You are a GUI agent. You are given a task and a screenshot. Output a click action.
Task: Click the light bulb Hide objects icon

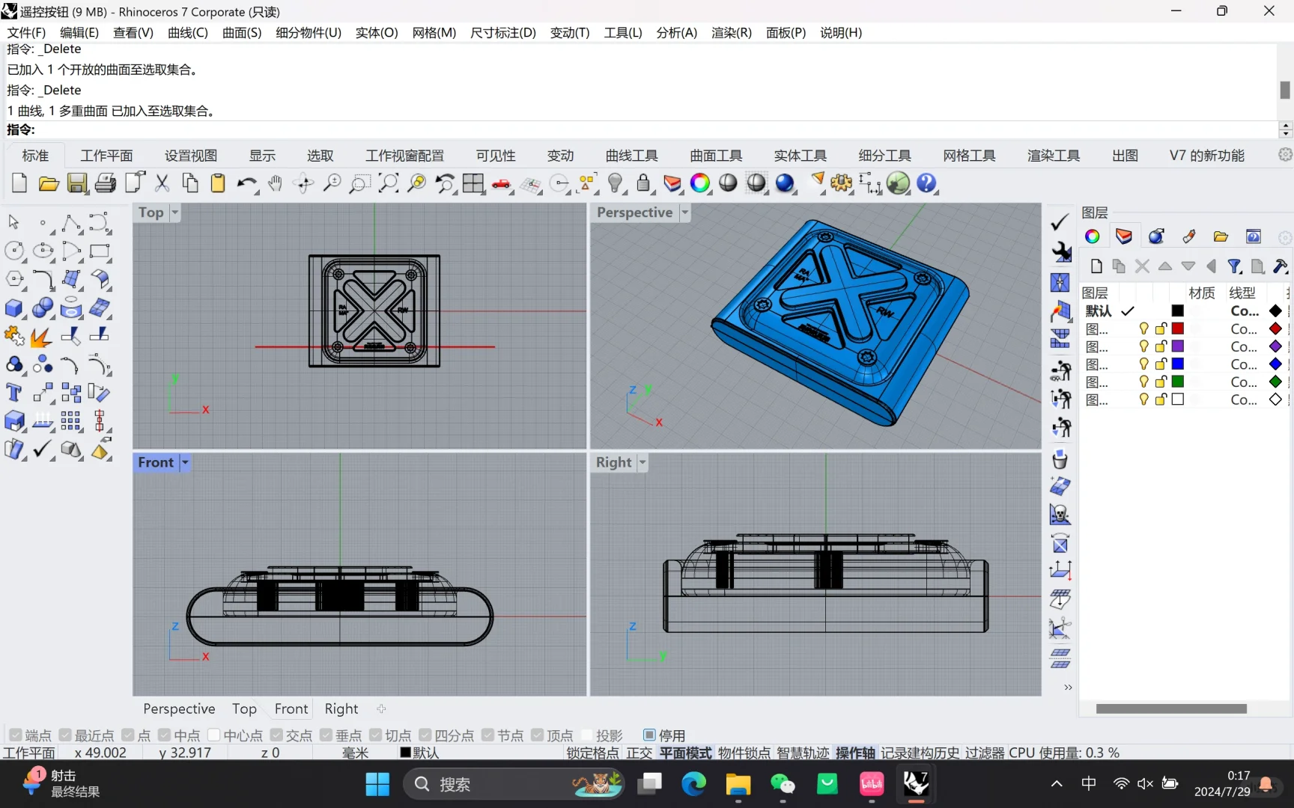[616, 183]
